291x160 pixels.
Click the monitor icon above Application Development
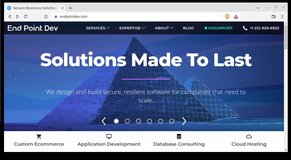click(x=109, y=136)
